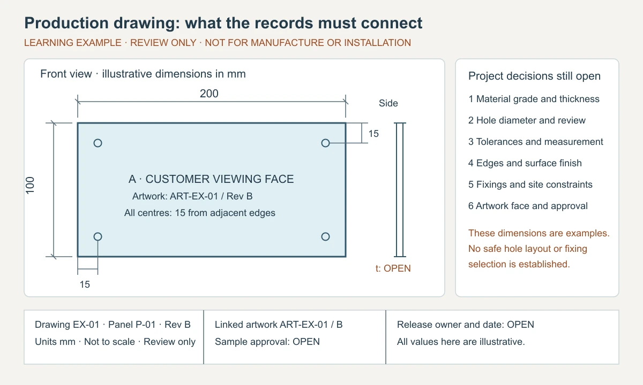This screenshot has height=385, width=643.
Task: Click the top-left mounting hole circle
Action: coord(98,143)
